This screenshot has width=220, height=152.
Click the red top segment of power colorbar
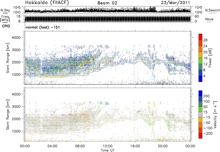tap(200, 37)
